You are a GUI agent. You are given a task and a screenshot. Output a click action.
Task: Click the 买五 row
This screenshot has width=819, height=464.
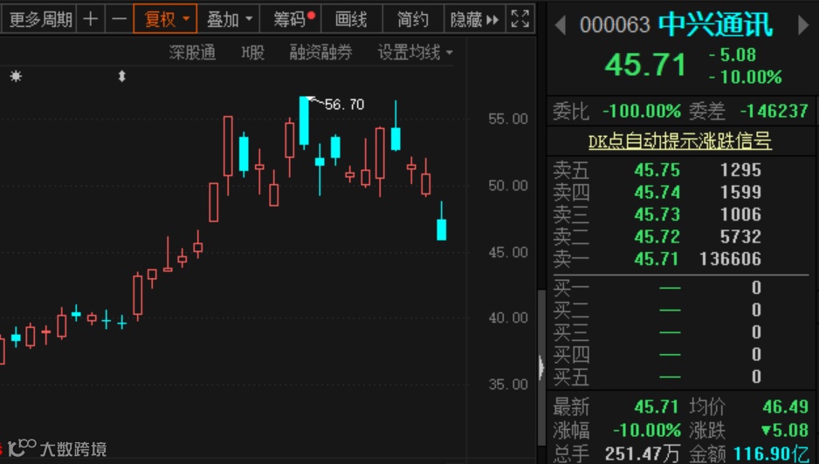681,376
